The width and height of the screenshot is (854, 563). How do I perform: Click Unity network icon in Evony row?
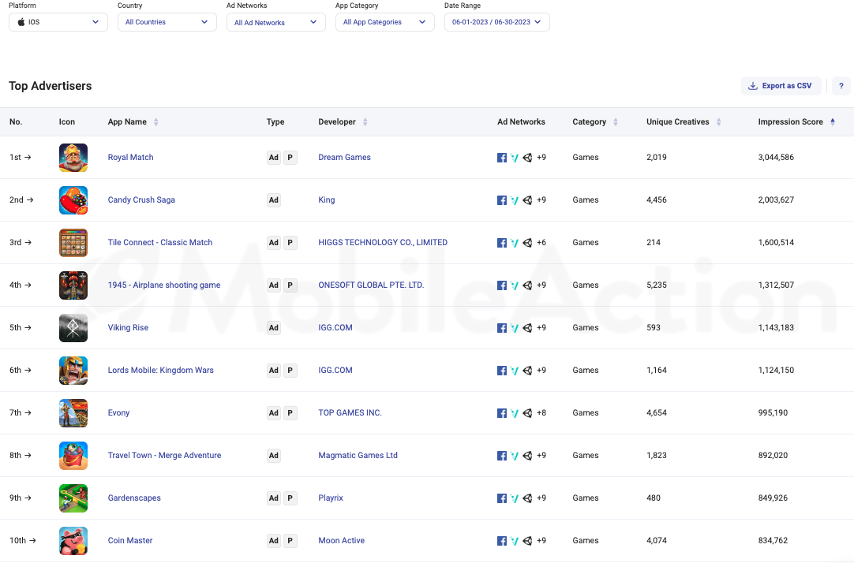(527, 413)
